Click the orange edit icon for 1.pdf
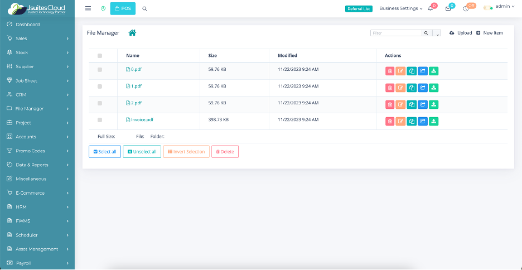This screenshot has height=270, width=522. pyautogui.click(x=400, y=88)
